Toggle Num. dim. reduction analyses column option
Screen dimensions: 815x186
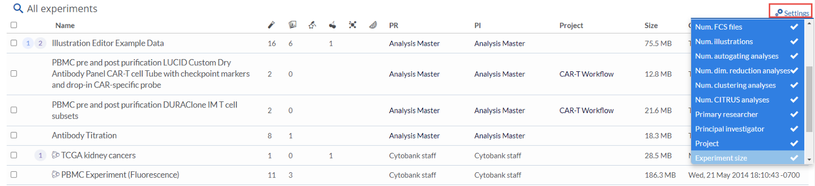747,71
